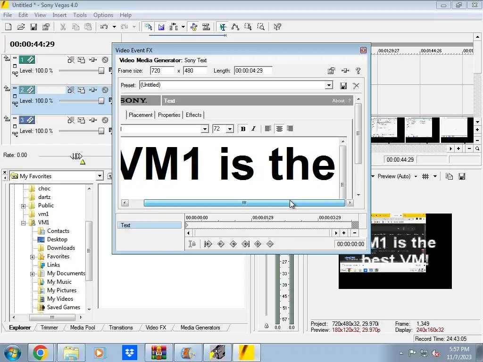
Task: Save preset with the disk icon
Action: click(x=343, y=86)
